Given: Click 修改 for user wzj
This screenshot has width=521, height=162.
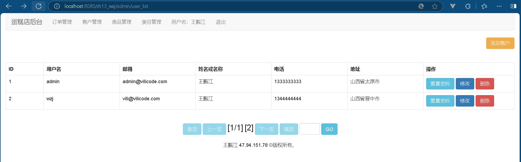Looking at the screenshot, I should [x=465, y=101].
